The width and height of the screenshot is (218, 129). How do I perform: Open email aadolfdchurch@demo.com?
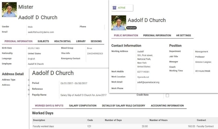coord(41,32)
